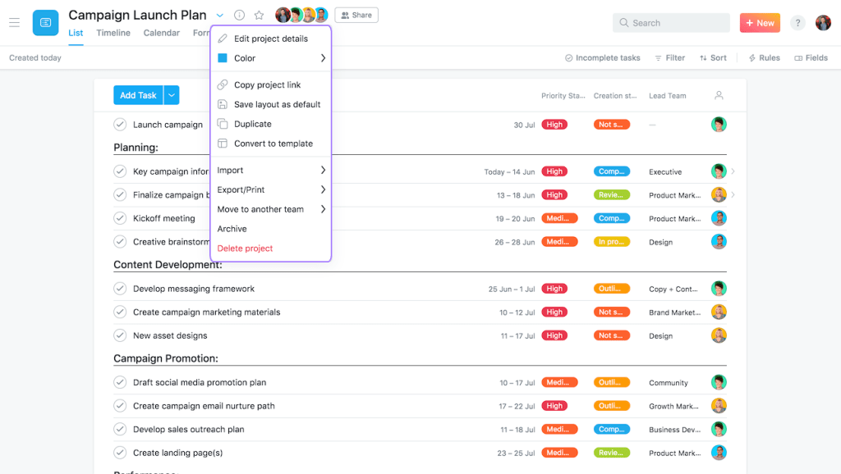Click the Incomplete tasks filter

(x=602, y=58)
